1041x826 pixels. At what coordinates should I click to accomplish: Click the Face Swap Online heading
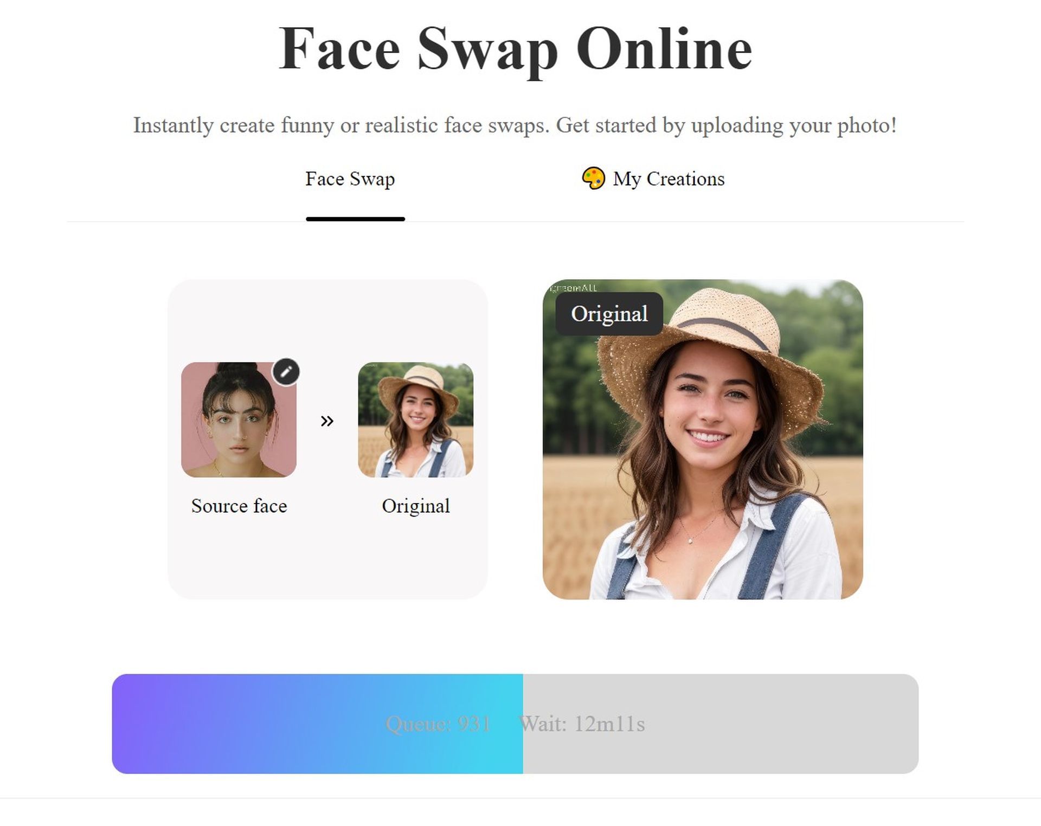pos(515,49)
